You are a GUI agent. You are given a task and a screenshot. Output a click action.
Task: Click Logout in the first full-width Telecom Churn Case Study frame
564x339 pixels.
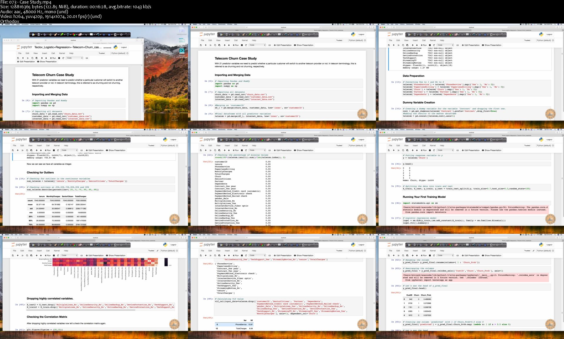click(x=361, y=34)
